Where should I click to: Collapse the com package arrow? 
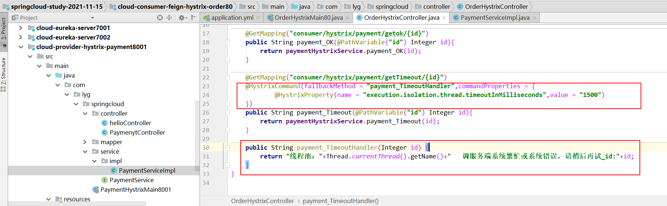pyautogui.click(x=58, y=85)
